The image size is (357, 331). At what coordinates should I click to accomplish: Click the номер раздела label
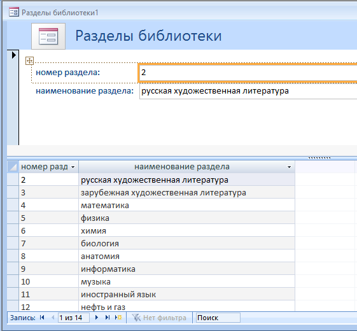68,73
